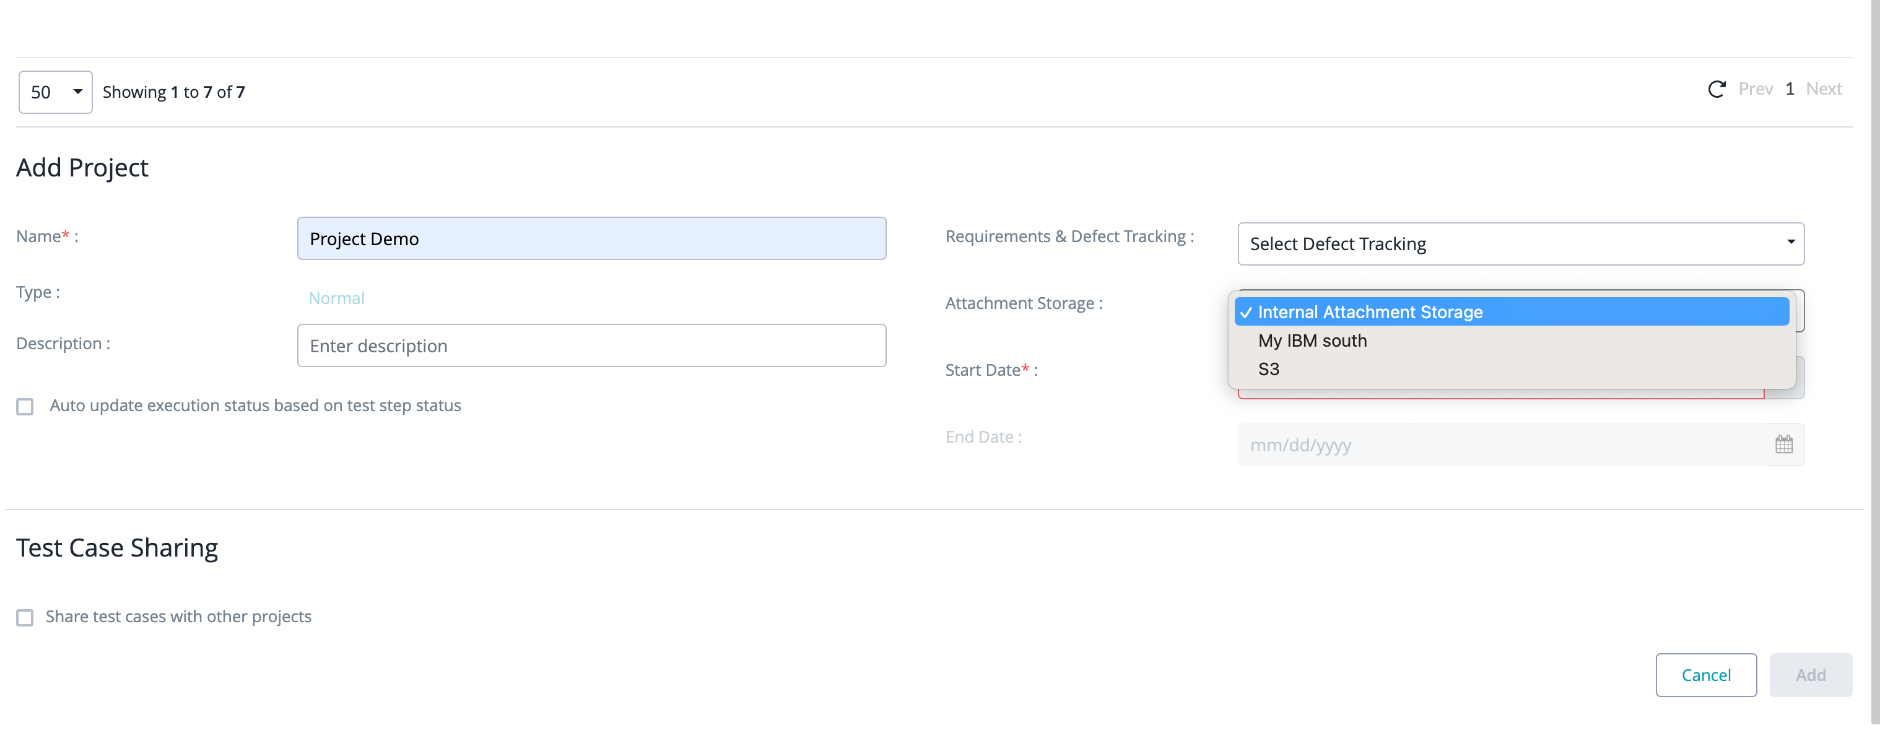Check Share test cases with other projects
This screenshot has height=733, width=1880.
[x=25, y=618]
